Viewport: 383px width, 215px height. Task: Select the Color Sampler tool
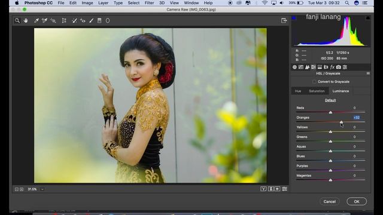coord(44,21)
